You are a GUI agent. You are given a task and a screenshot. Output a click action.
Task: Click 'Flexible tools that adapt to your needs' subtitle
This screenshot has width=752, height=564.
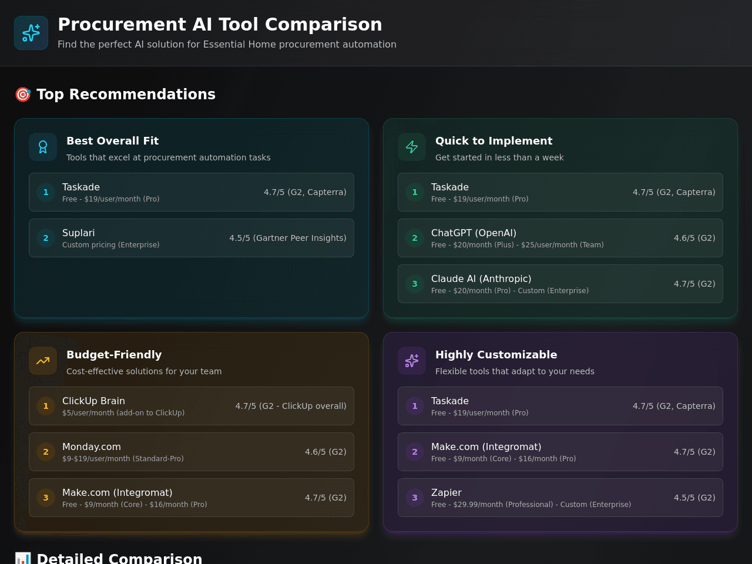[x=515, y=371]
